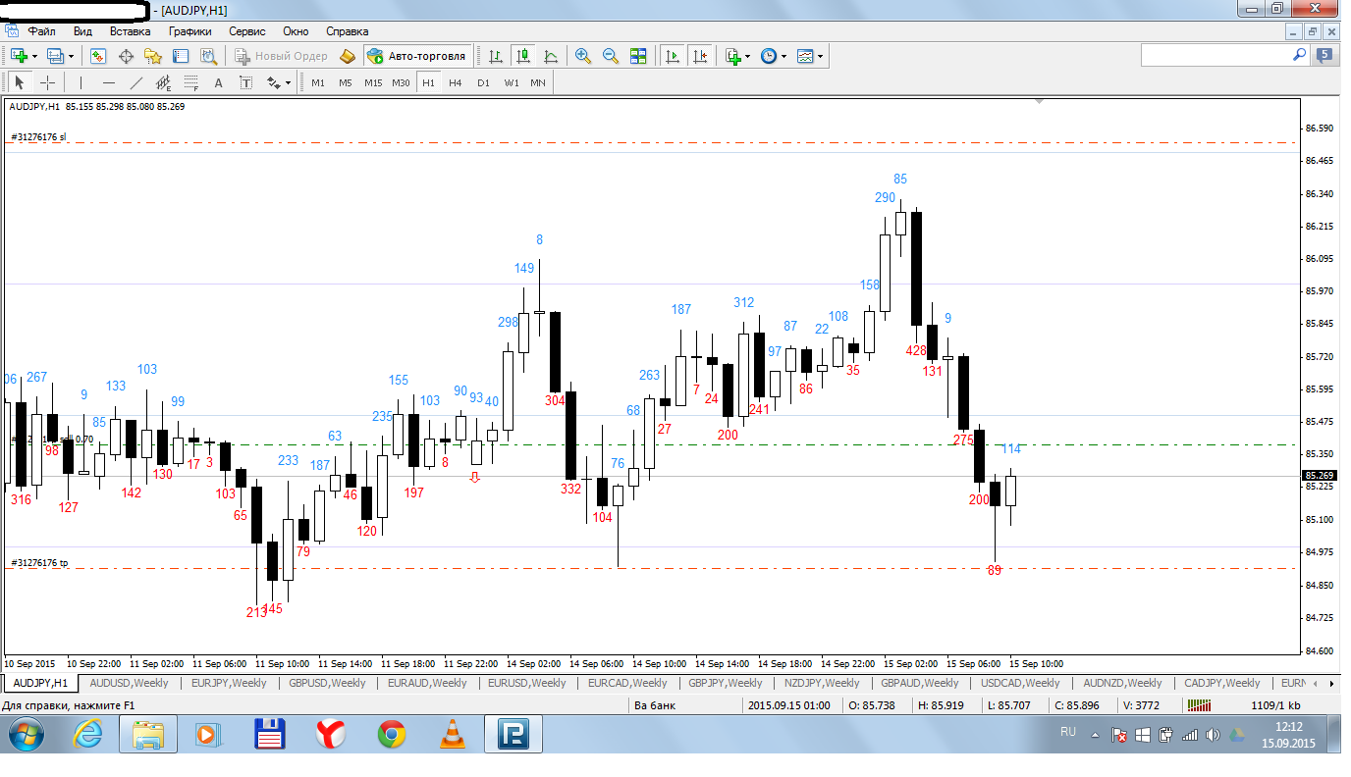Switch to the GBPUSD,Weekly chart tab

[x=327, y=683]
